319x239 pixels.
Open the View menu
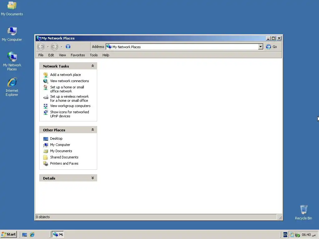(62, 55)
